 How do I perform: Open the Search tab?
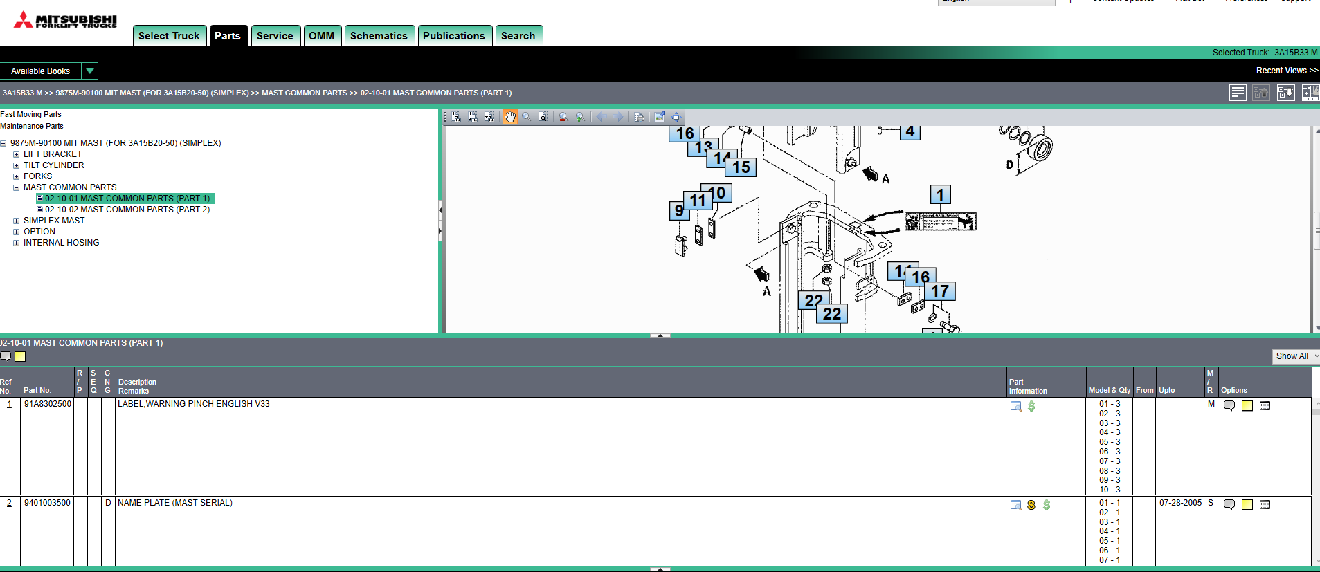518,36
